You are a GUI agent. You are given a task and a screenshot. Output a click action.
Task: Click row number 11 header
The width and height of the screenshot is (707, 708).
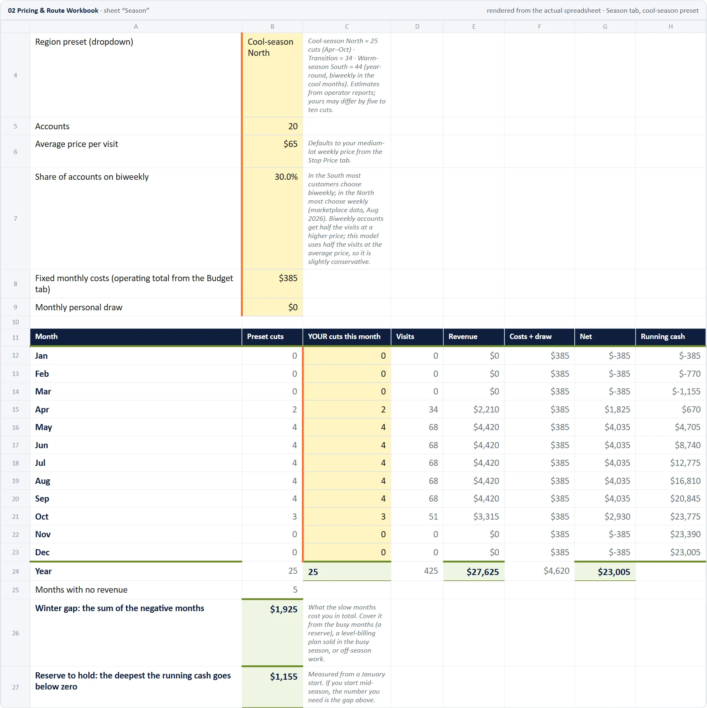(x=15, y=337)
